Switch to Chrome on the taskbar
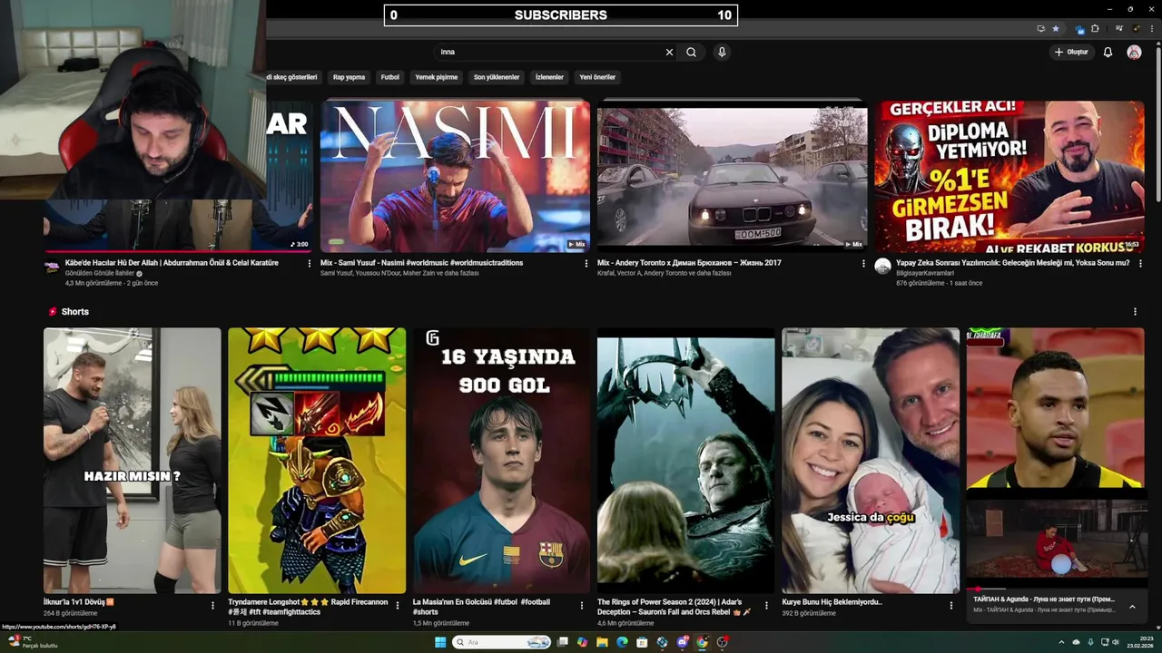The height and width of the screenshot is (653, 1162). (702, 642)
